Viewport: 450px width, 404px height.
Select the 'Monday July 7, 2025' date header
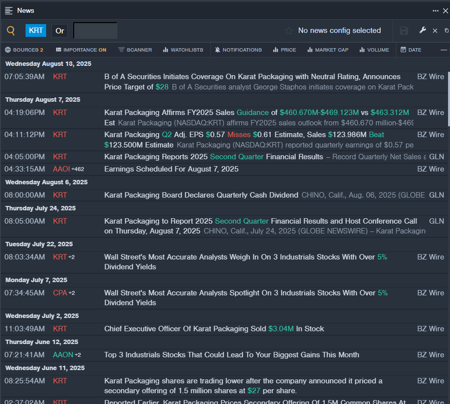click(x=36, y=280)
